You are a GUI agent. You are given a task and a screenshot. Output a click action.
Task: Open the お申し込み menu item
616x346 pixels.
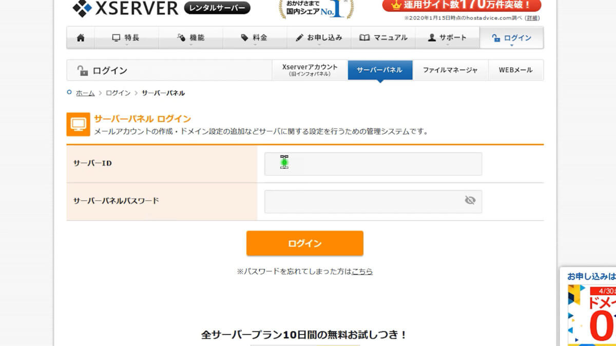(318, 38)
